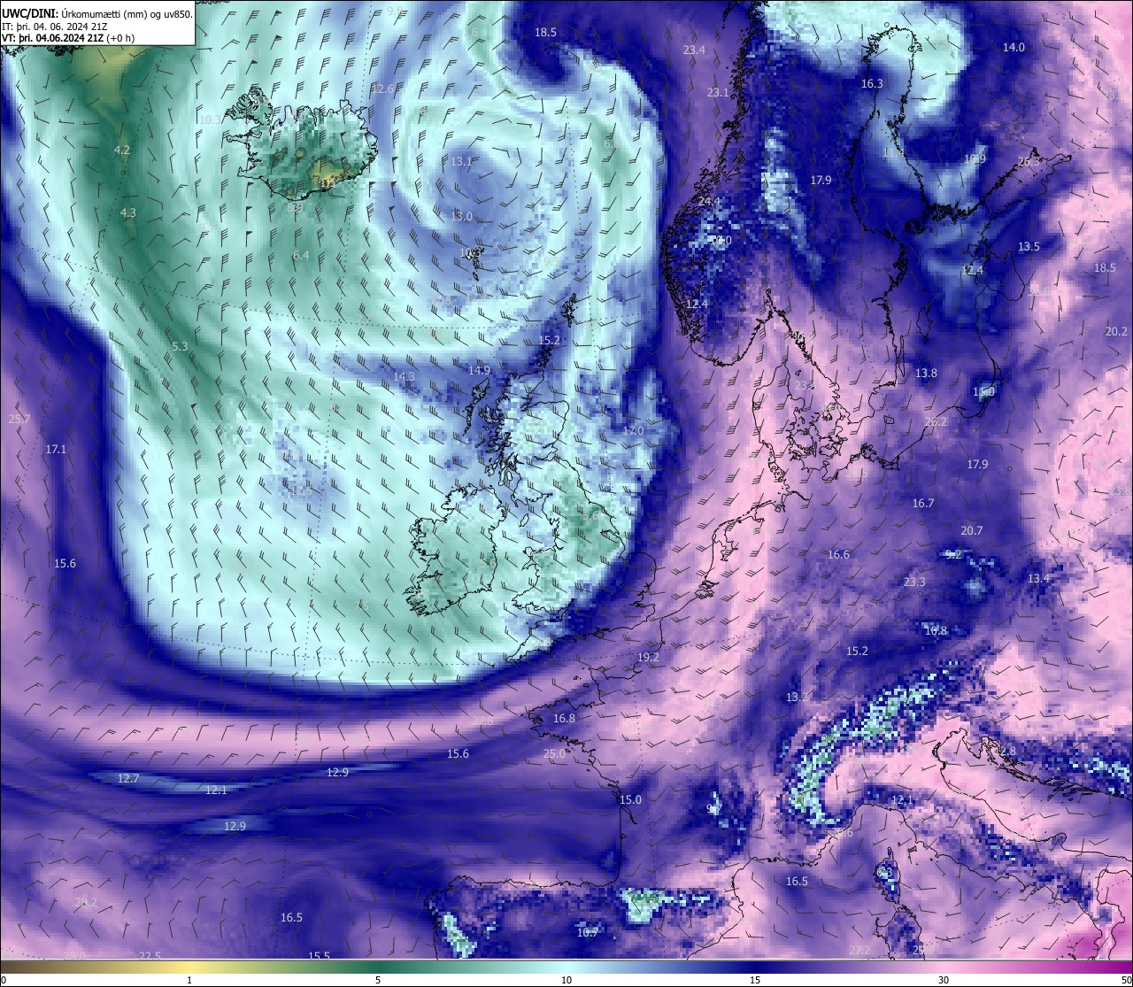Click the 15.5 value at the bottom edge

point(319,956)
